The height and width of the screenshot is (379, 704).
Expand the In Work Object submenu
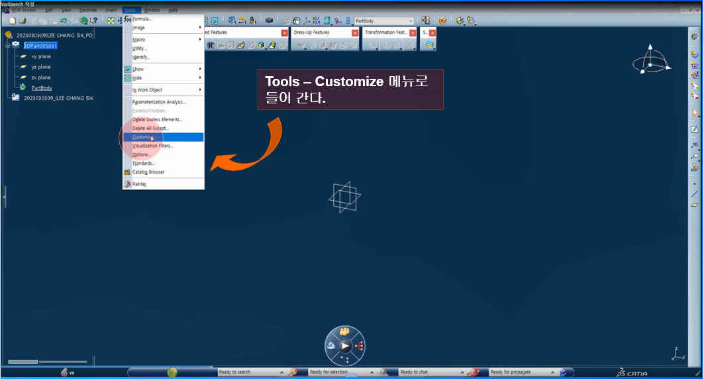[164, 90]
